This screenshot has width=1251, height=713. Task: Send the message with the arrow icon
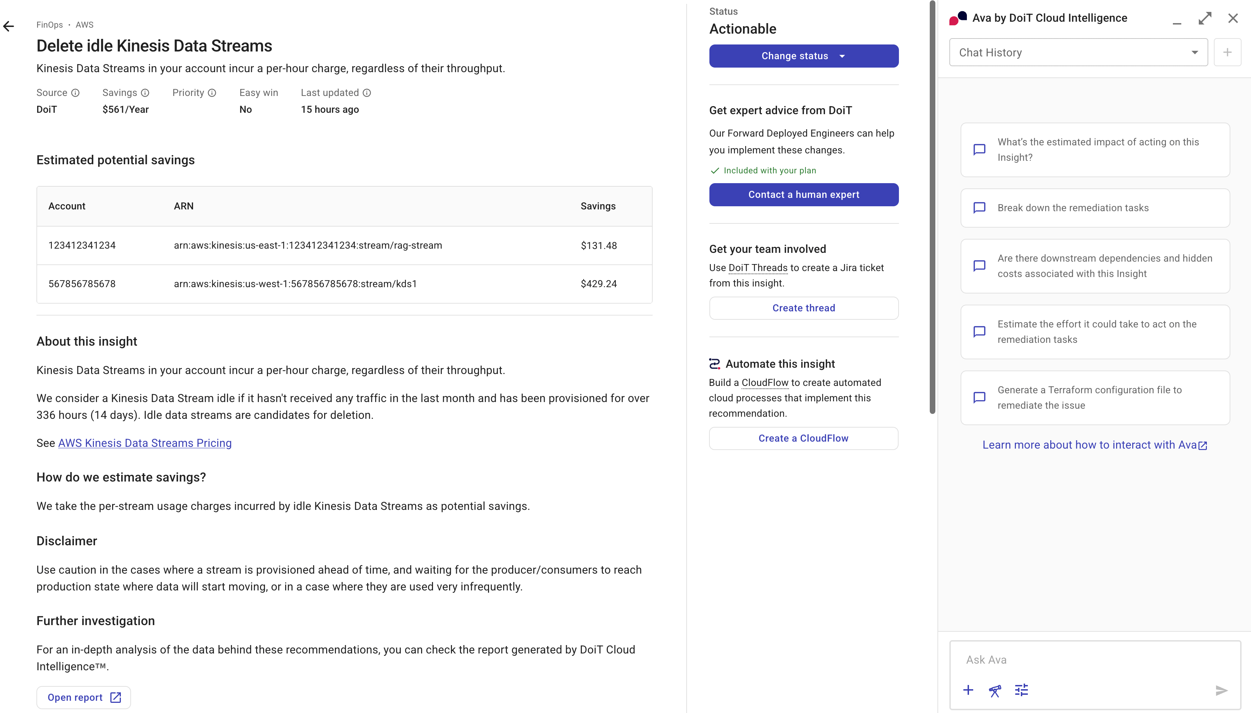coord(1221,691)
